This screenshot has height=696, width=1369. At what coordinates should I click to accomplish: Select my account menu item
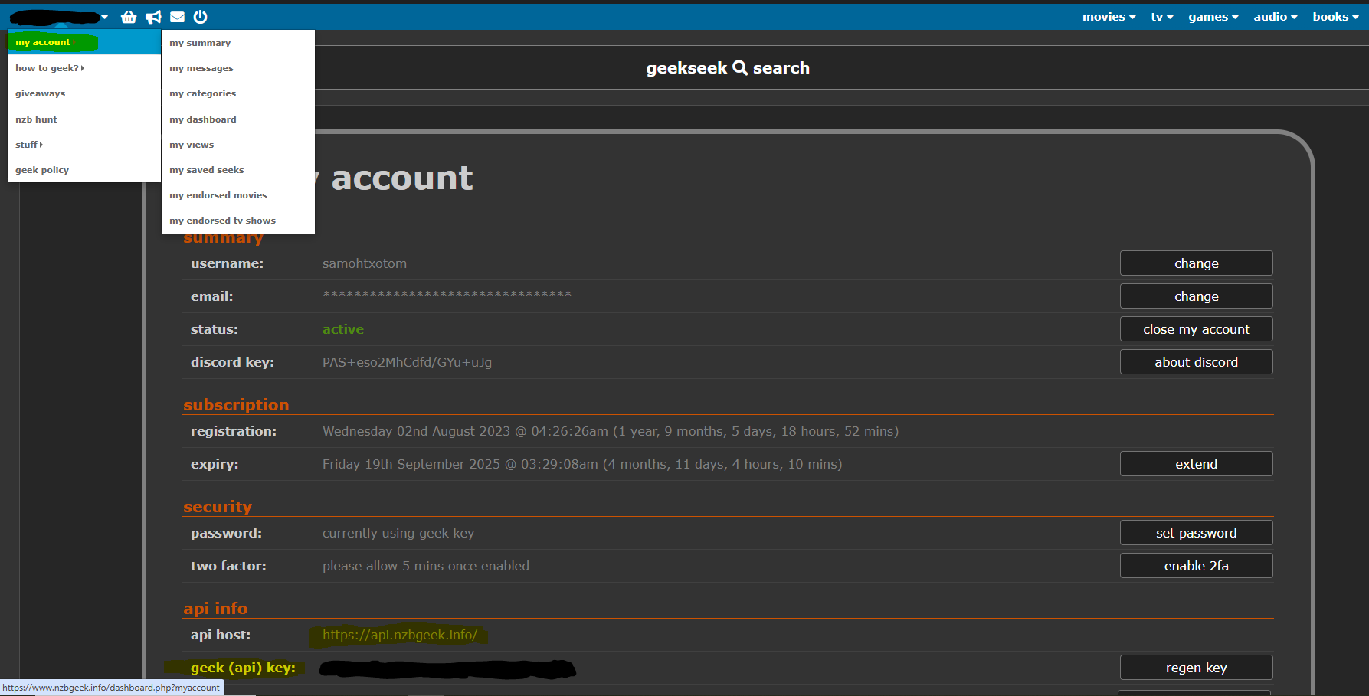click(84, 42)
